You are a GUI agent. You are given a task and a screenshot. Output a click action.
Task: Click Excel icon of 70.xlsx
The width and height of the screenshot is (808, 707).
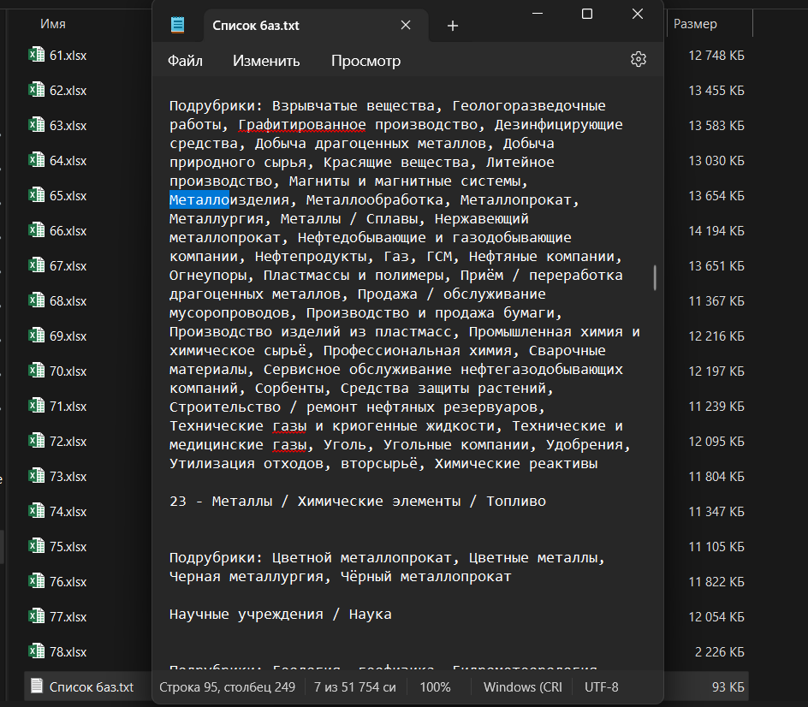(36, 371)
